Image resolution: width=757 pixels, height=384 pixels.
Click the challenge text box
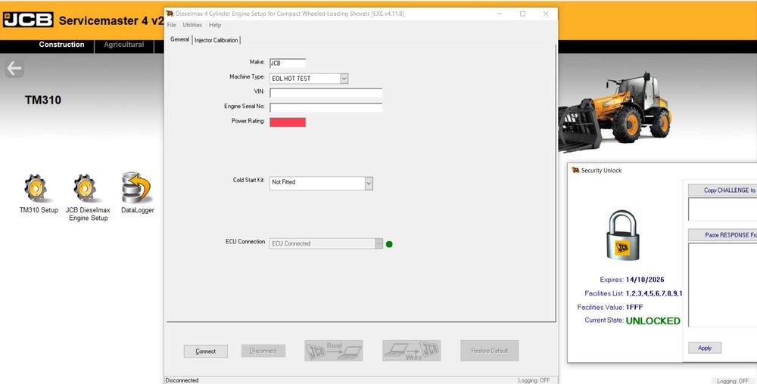(x=722, y=209)
